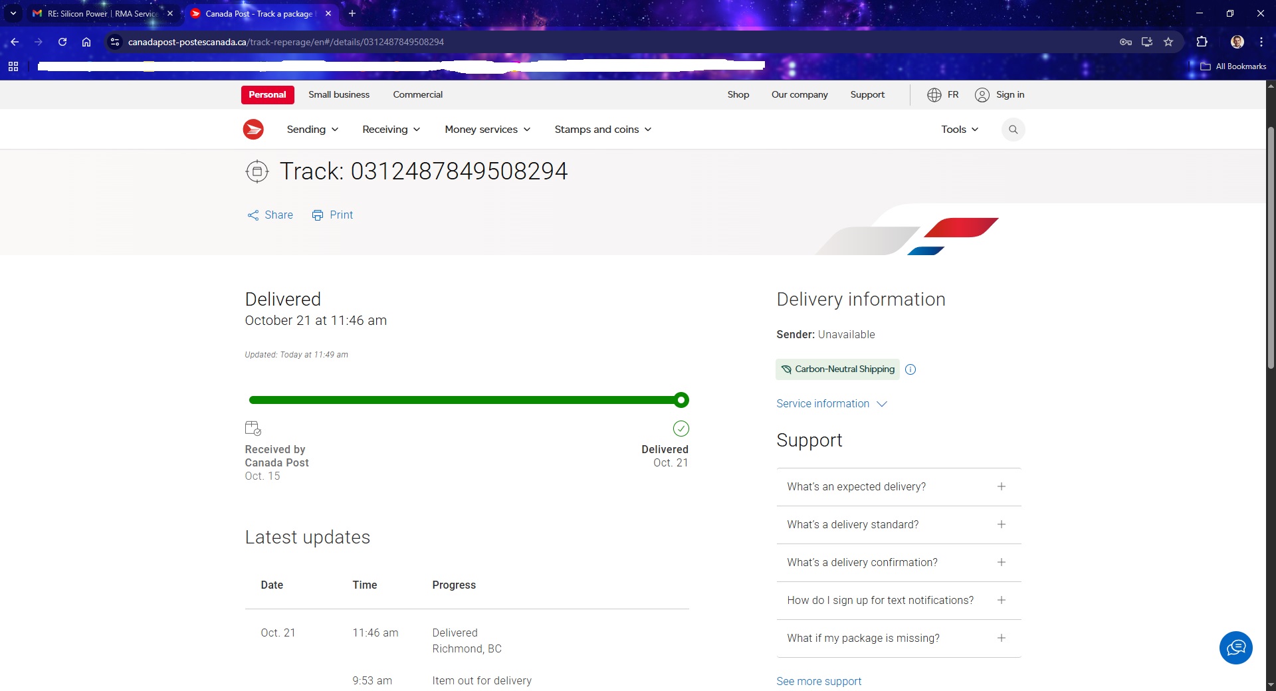The image size is (1276, 691).
Task: Click the Carbon-Neutral Shipping info icon
Action: (x=910, y=370)
